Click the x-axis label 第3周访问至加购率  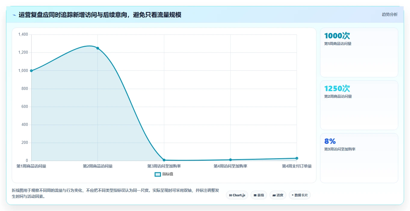pyautogui.click(x=164, y=166)
